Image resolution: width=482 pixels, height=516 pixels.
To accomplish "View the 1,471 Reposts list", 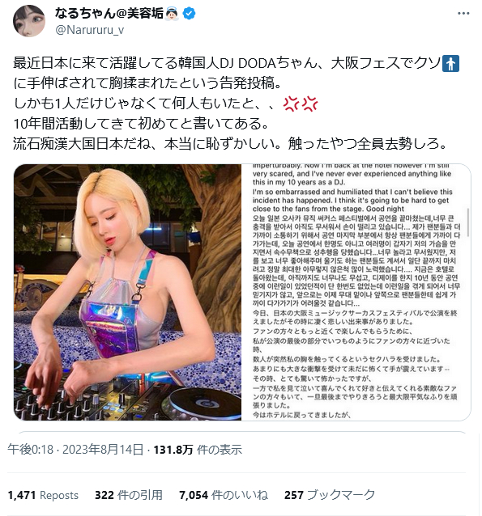I will click(43, 495).
